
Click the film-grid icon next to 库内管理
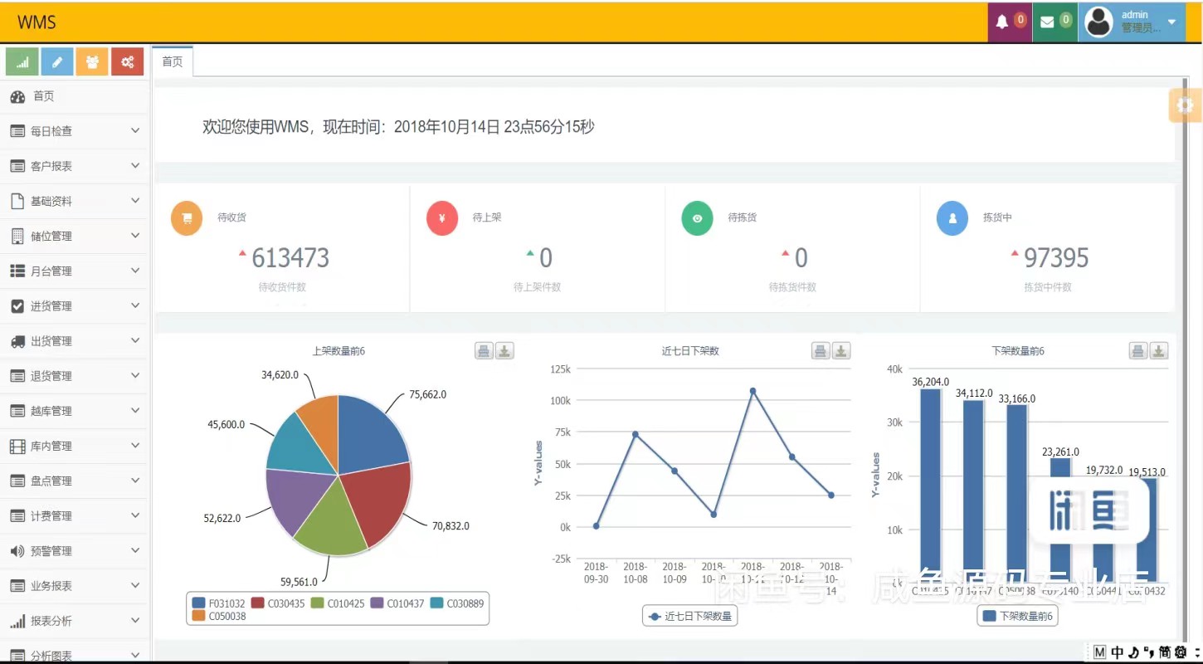tap(17, 447)
